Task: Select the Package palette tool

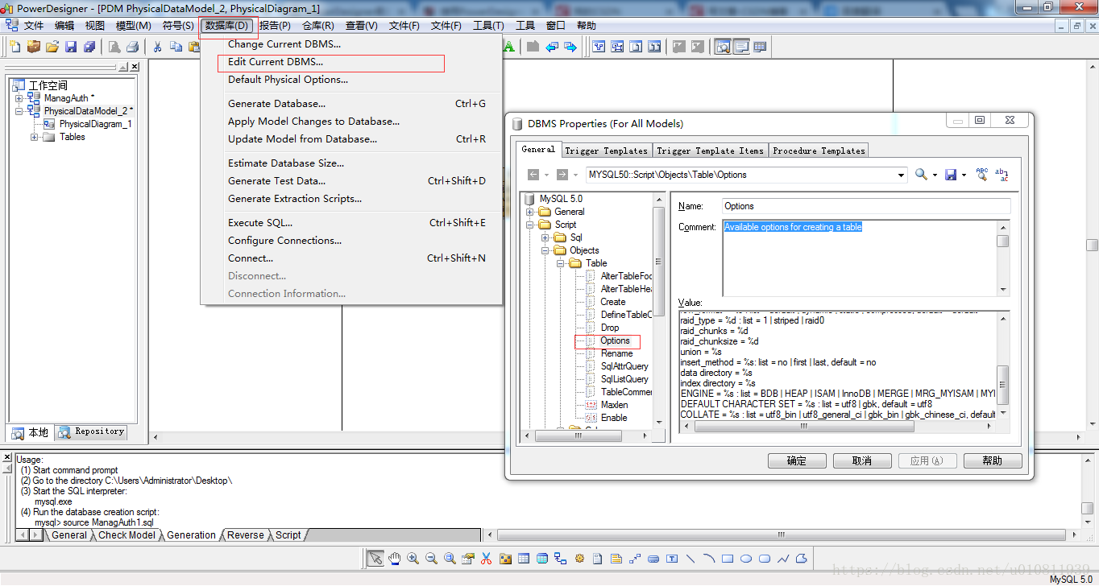Action: (505, 558)
